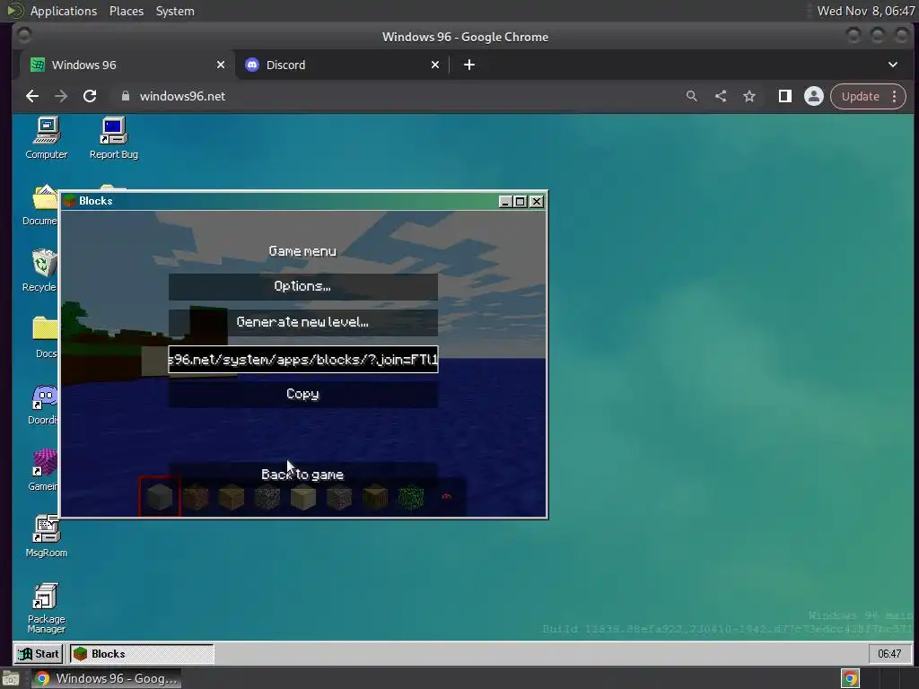
Task: Select the sand block in hotbar
Action: click(x=303, y=497)
